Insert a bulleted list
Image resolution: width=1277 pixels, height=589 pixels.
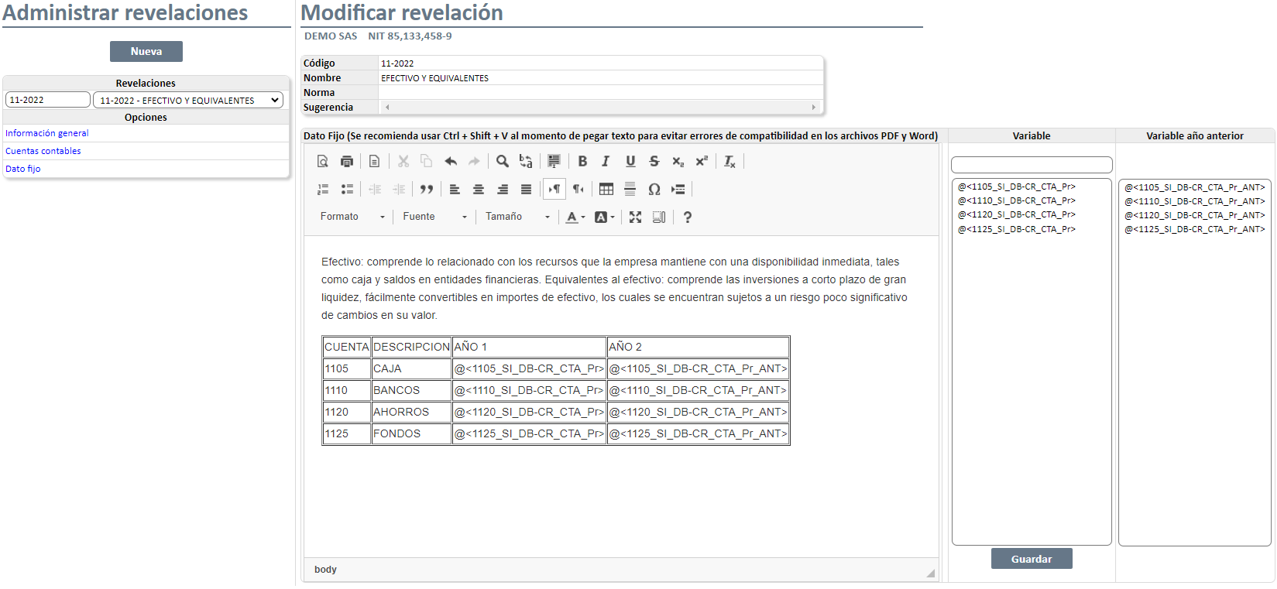(347, 189)
